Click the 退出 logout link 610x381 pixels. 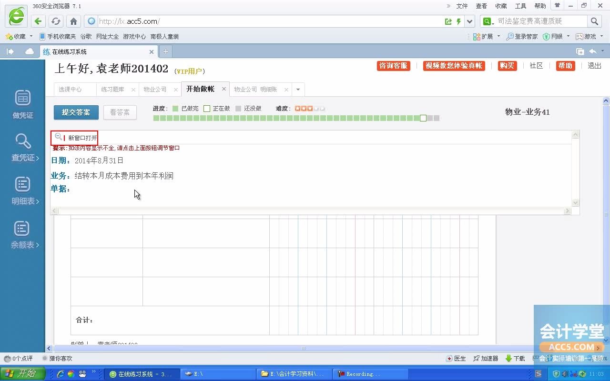pyautogui.click(x=594, y=66)
